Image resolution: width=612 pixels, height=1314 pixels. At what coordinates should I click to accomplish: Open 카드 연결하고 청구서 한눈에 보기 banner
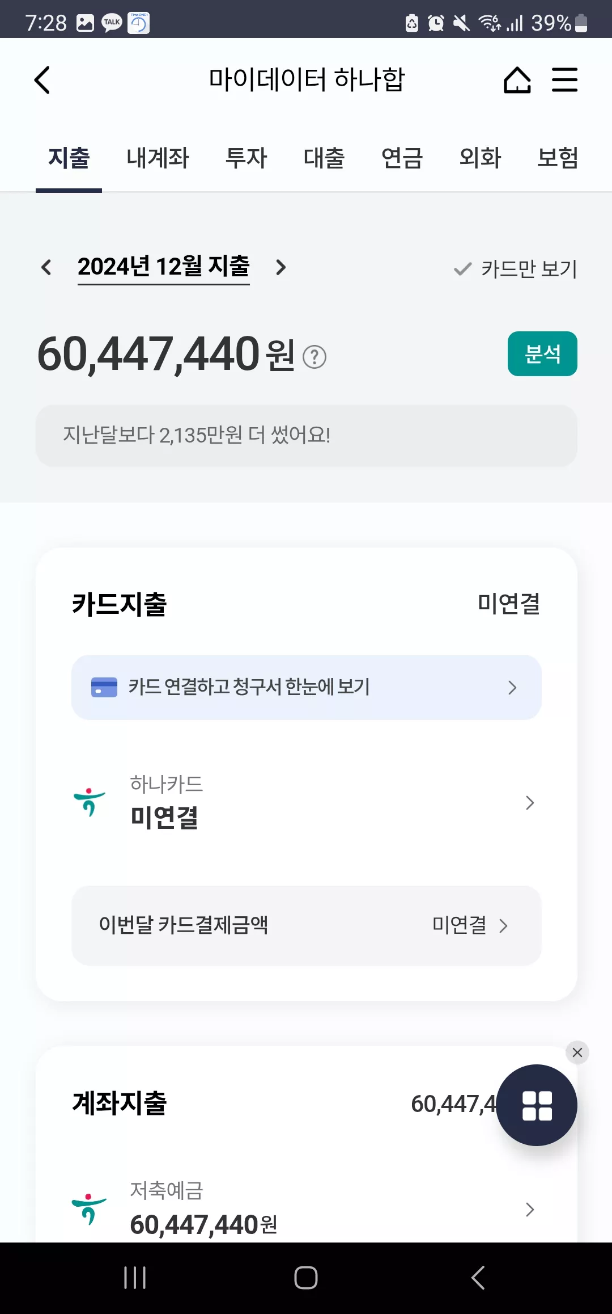pyautogui.click(x=306, y=687)
